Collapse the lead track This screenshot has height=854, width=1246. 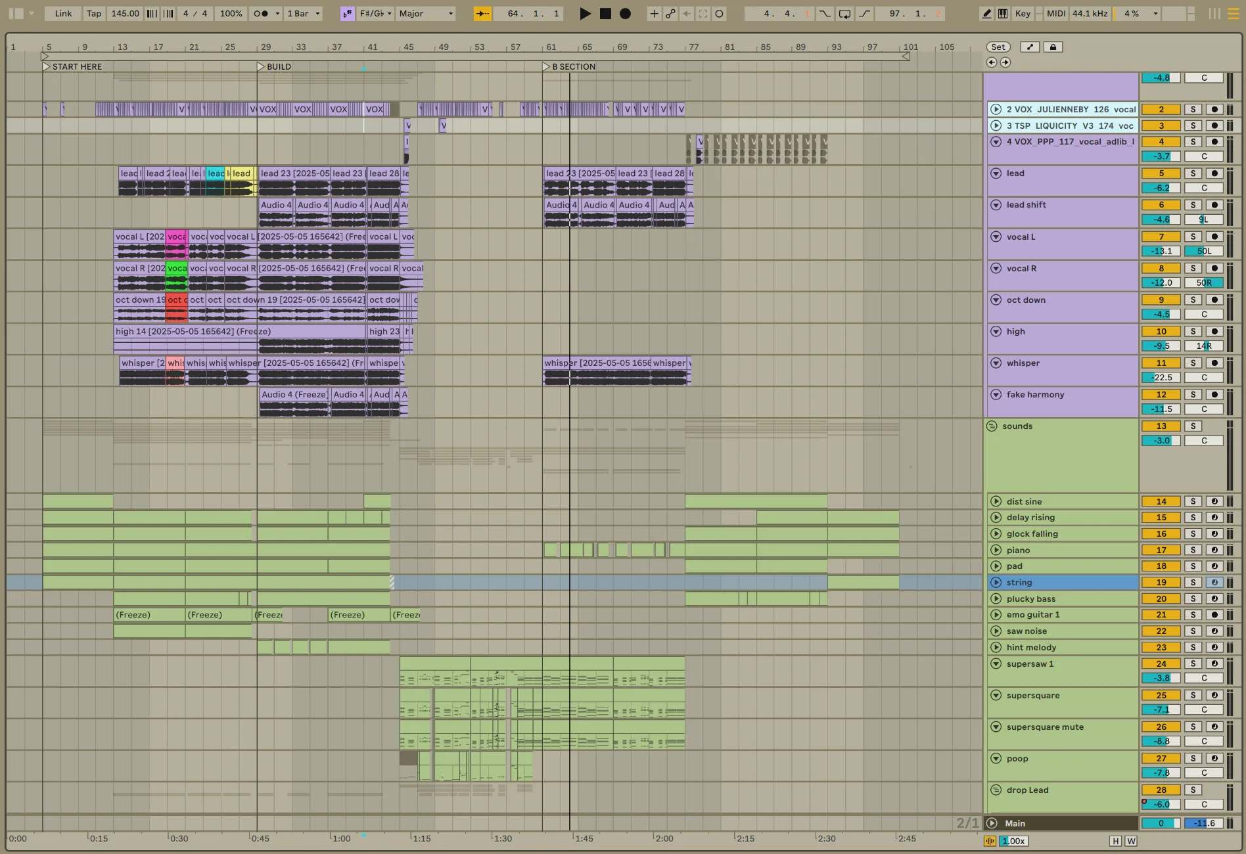coord(996,173)
